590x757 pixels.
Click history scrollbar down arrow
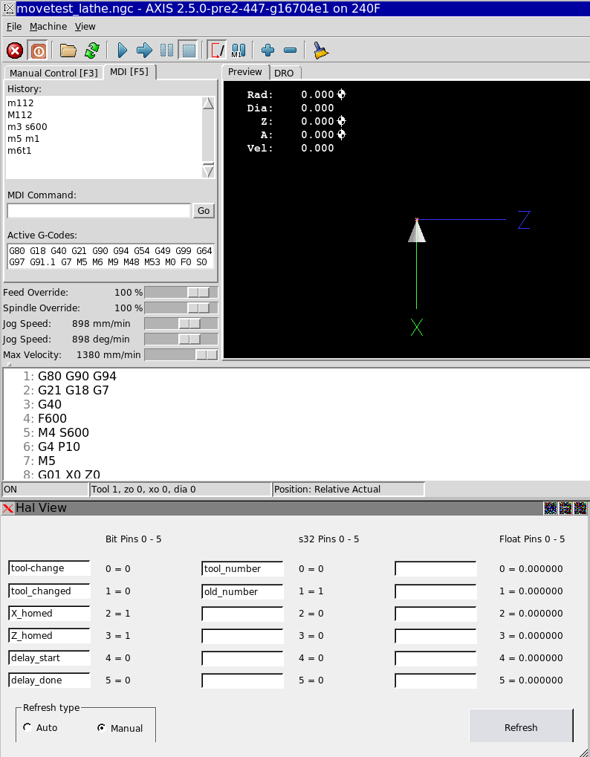(x=208, y=171)
